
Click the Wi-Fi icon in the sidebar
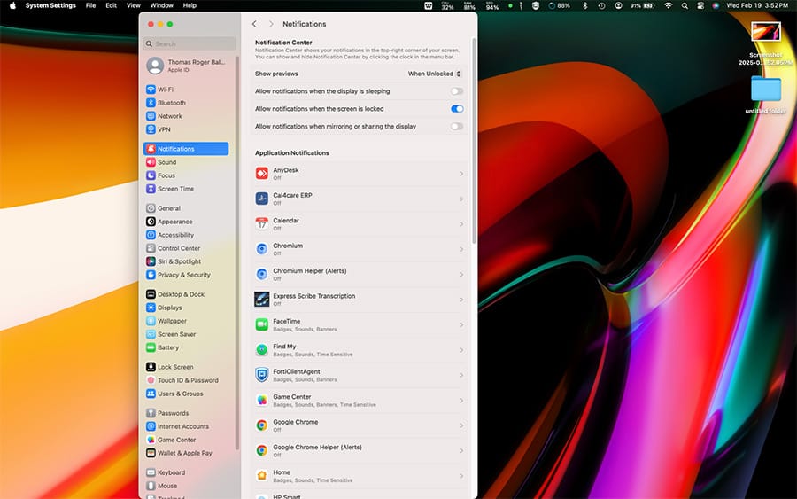[x=151, y=90]
